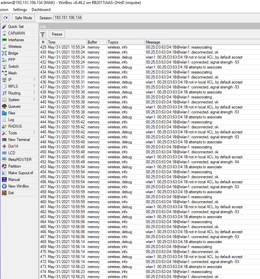
Task: Select log entry number 429
Action: tap(150, 47)
